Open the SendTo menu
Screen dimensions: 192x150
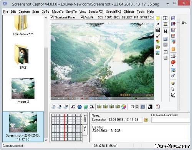71,12
